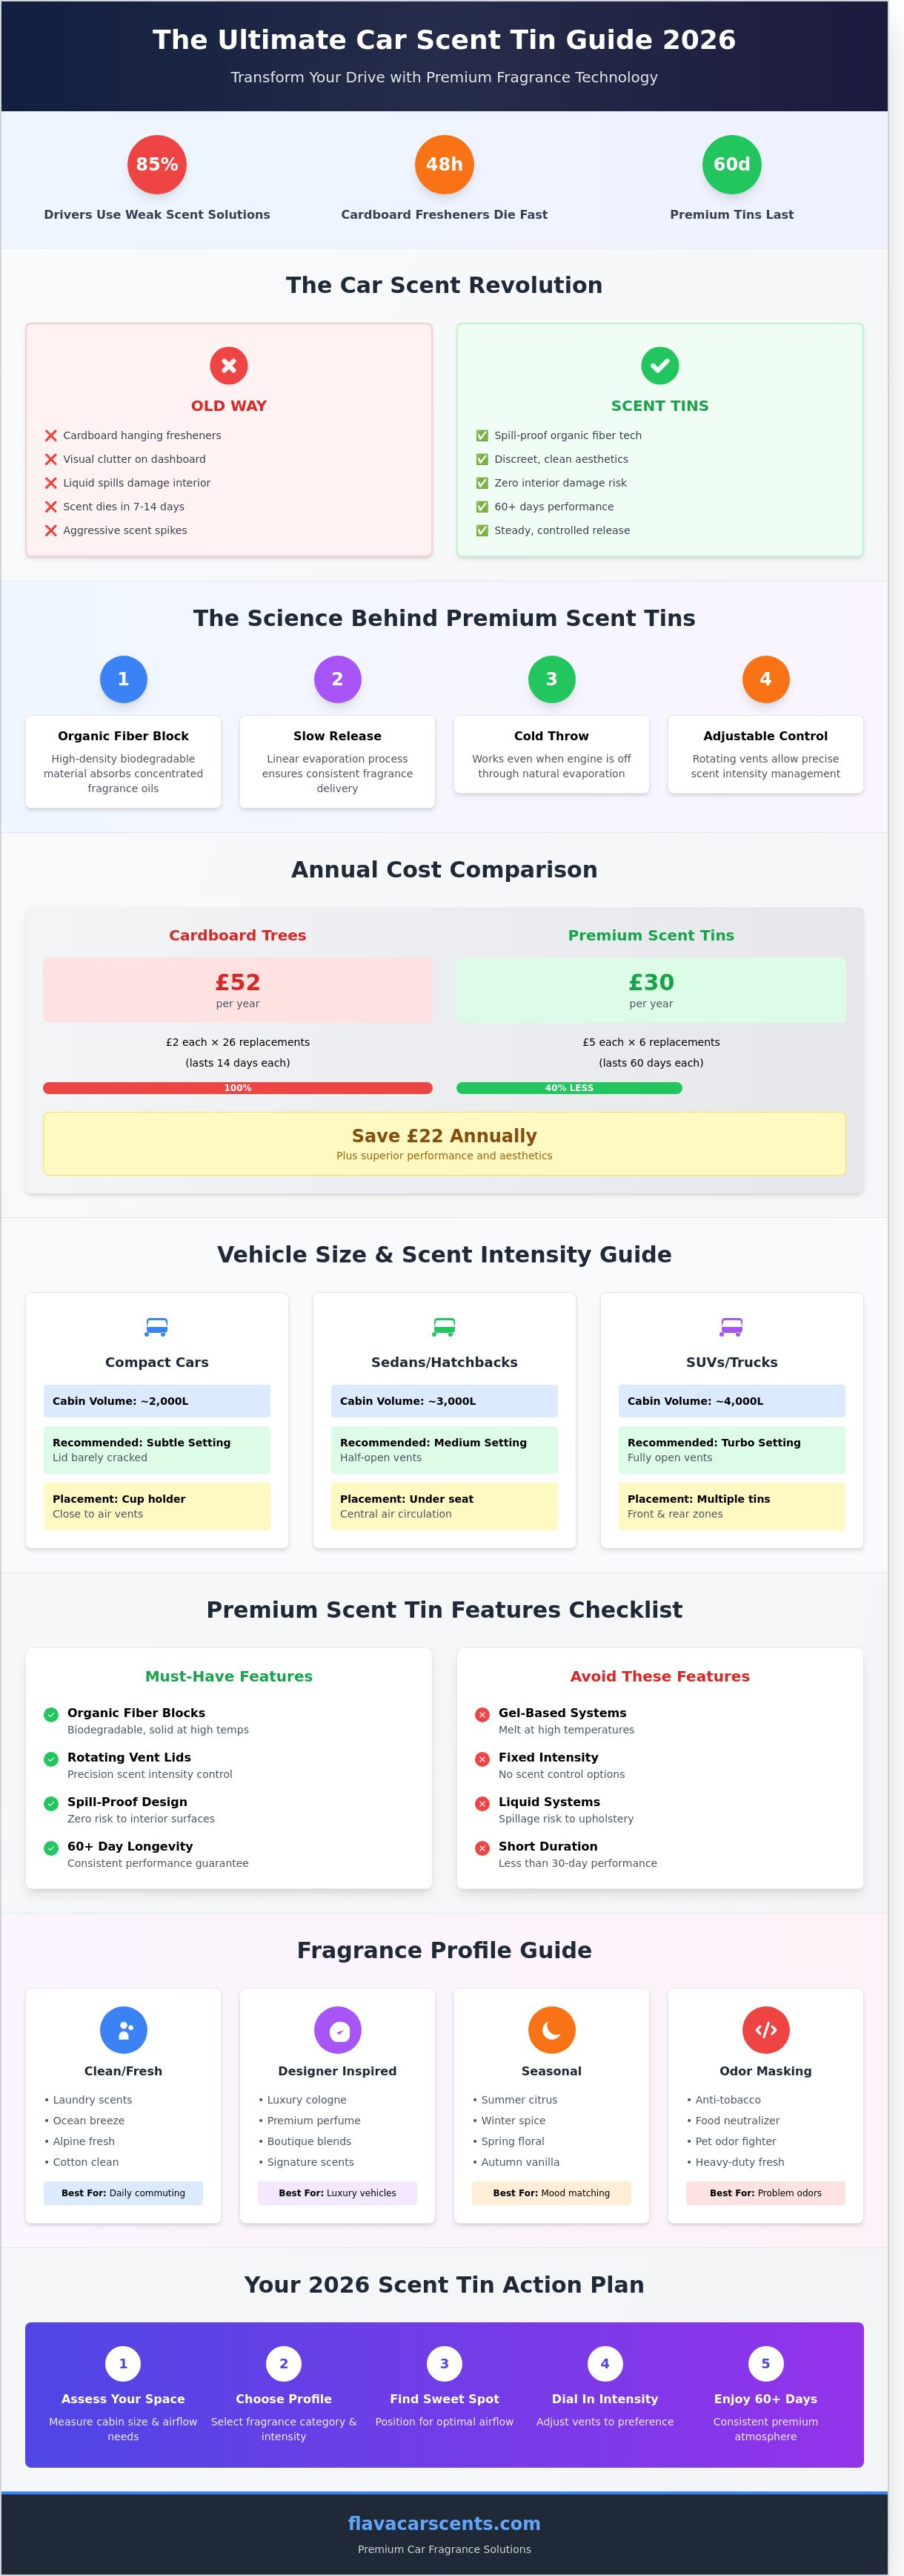The width and height of the screenshot is (904, 2576).
Task: Click the 85% red stat circle
Action: (x=157, y=164)
